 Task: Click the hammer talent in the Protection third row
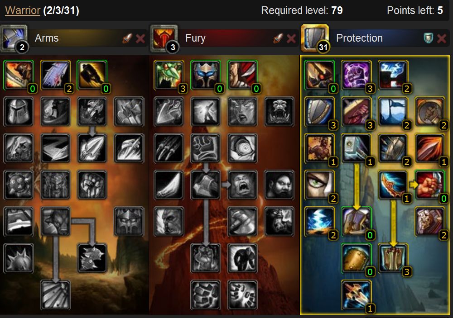[x=356, y=148]
